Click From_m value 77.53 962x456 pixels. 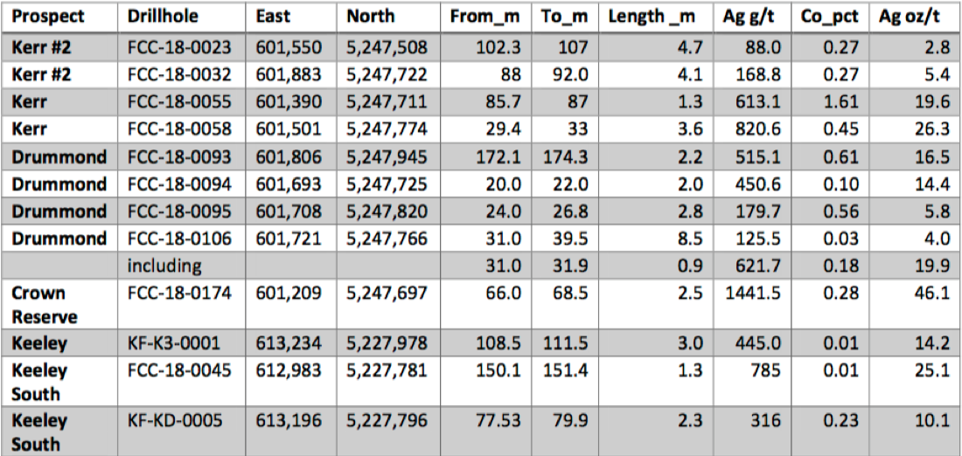[498, 421]
